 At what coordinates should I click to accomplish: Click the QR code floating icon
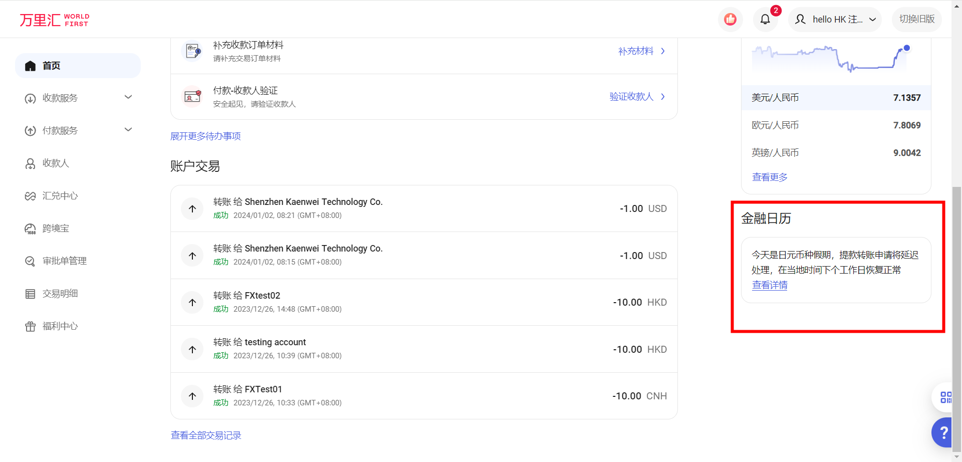(x=945, y=397)
